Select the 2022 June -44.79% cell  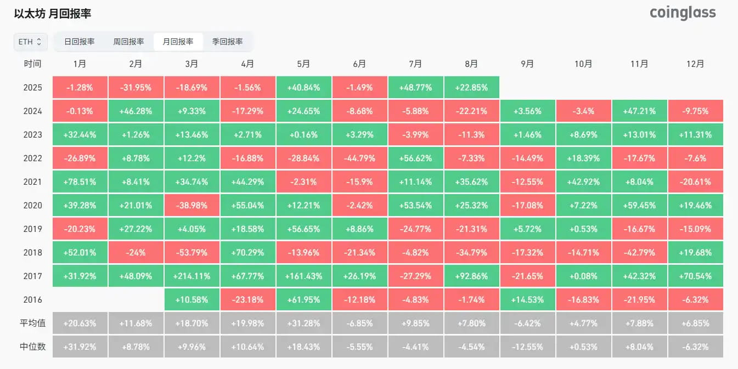(x=359, y=158)
